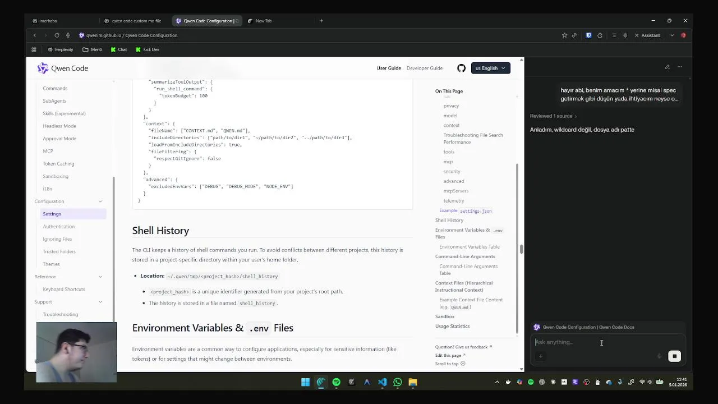
Task: Open the Kick Dev bookmark
Action: (x=147, y=49)
